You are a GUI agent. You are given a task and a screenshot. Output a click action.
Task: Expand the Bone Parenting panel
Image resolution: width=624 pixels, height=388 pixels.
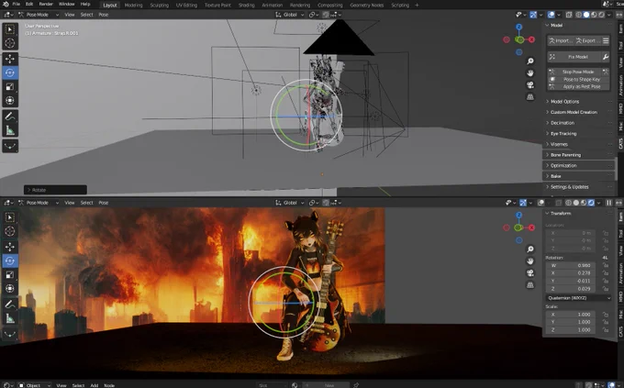pos(565,155)
